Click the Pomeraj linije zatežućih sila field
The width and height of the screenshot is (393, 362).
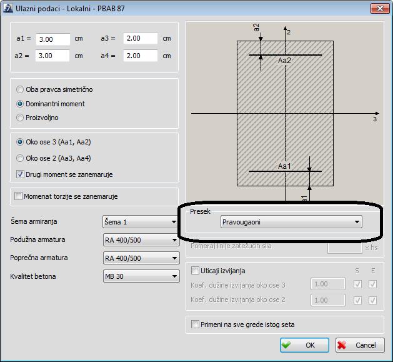(345, 248)
